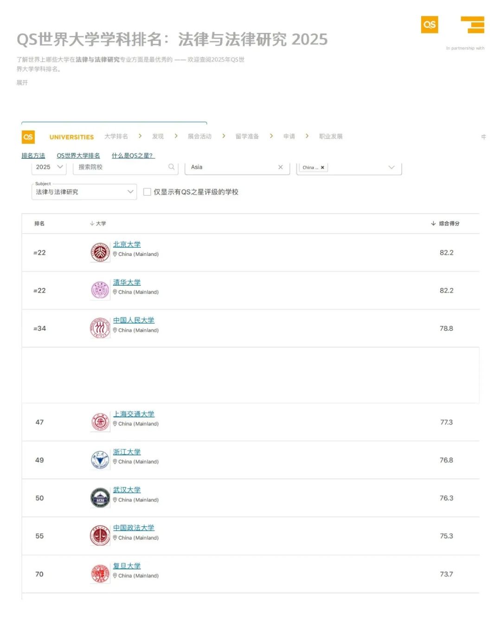Open the 留学准备 menu

tap(247, 137)
